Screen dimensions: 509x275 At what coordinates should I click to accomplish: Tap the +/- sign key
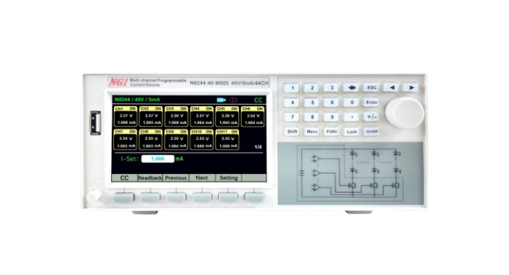click(371, 117)
